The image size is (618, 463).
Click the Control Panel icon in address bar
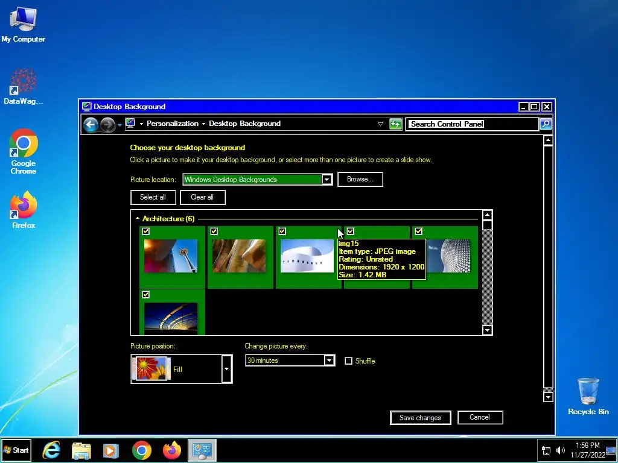point(130,123)
